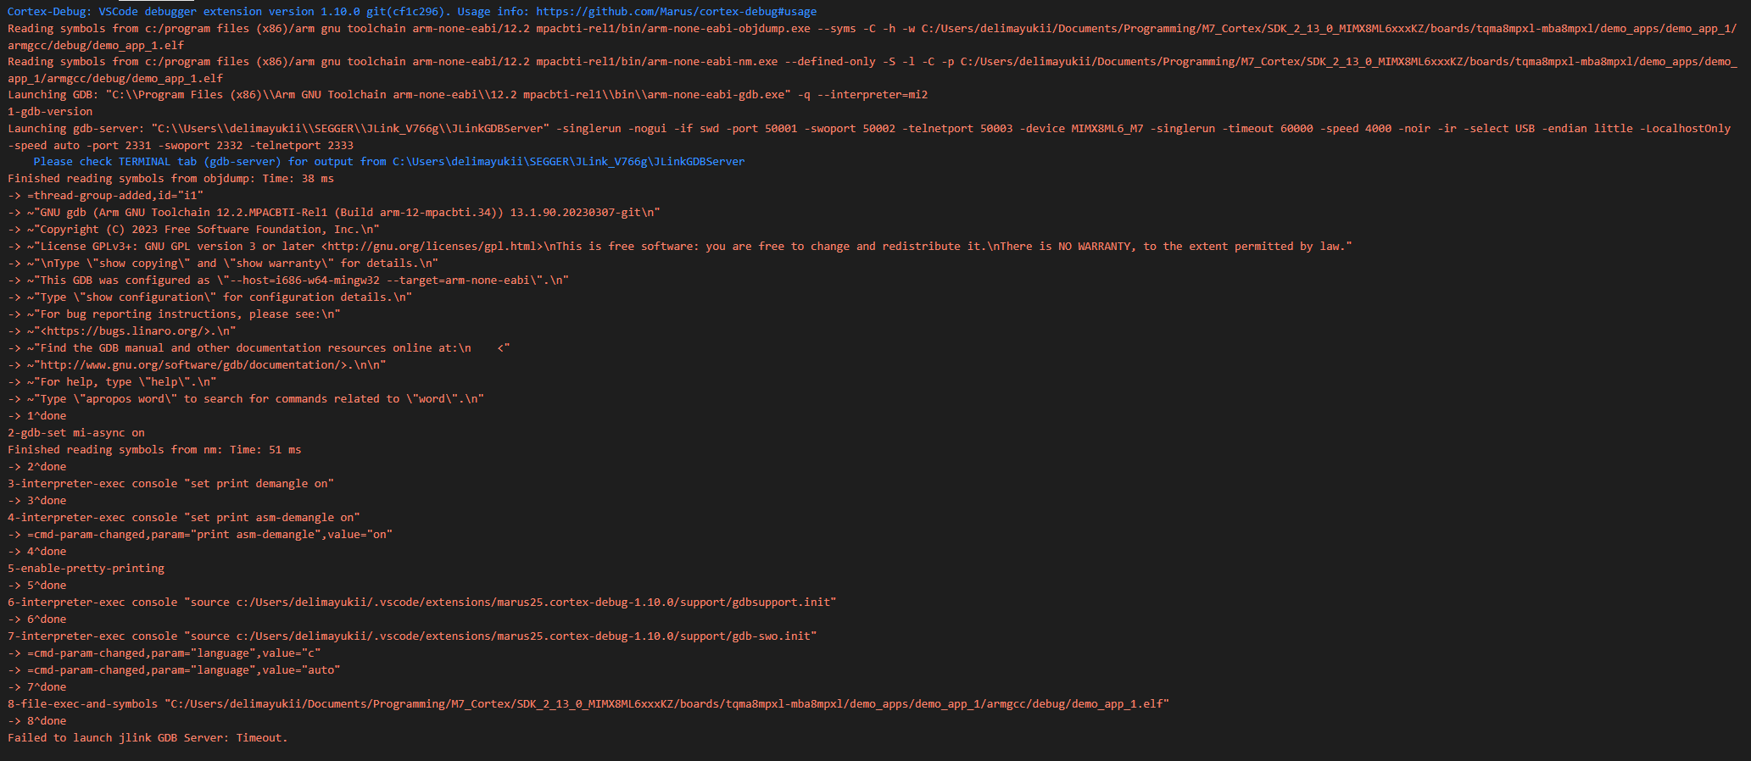Click the '=thread-group-added,id="i1"' line

[105, 196]
